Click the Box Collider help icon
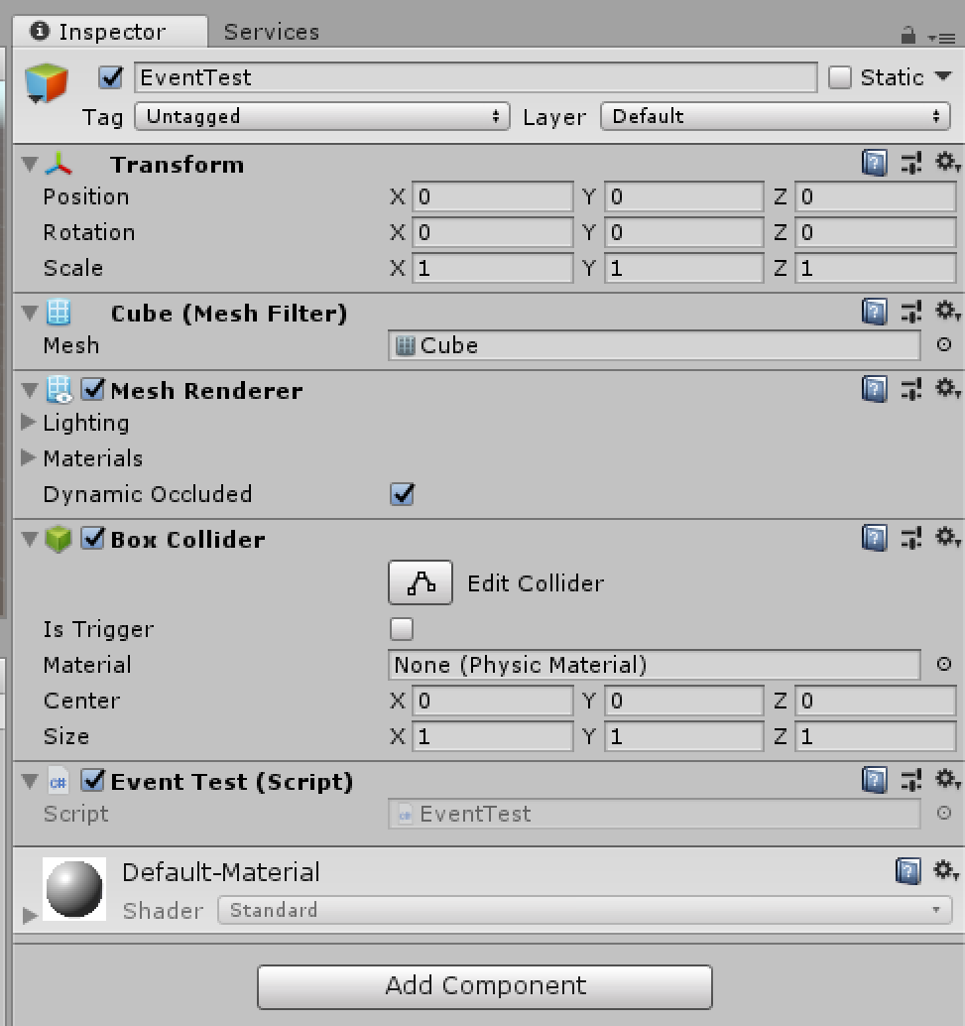965x1026 pixels. (874, 538)
